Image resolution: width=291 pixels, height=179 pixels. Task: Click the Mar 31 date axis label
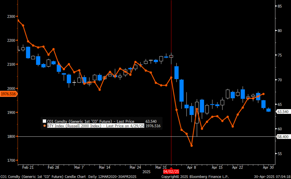pos(161,167)
